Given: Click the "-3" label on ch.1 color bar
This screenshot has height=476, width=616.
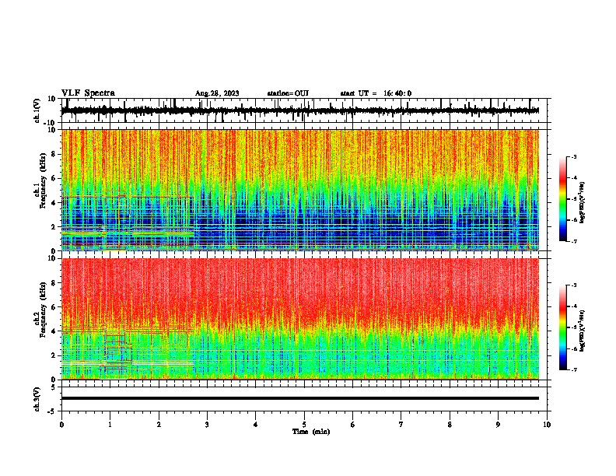Looking at the screenshot, I should coord(573,157).
